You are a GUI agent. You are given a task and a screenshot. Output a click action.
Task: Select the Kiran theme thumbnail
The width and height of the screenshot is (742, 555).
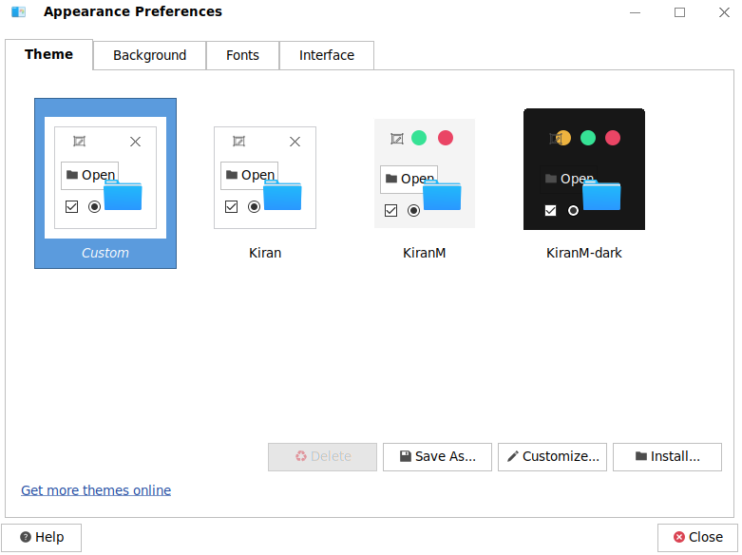point(265,179)
